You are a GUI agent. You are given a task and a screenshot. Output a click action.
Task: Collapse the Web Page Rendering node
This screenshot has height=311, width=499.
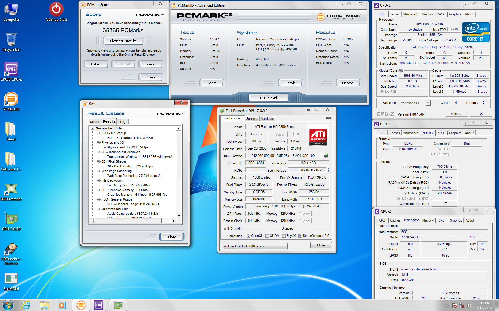tap(98, 171)
